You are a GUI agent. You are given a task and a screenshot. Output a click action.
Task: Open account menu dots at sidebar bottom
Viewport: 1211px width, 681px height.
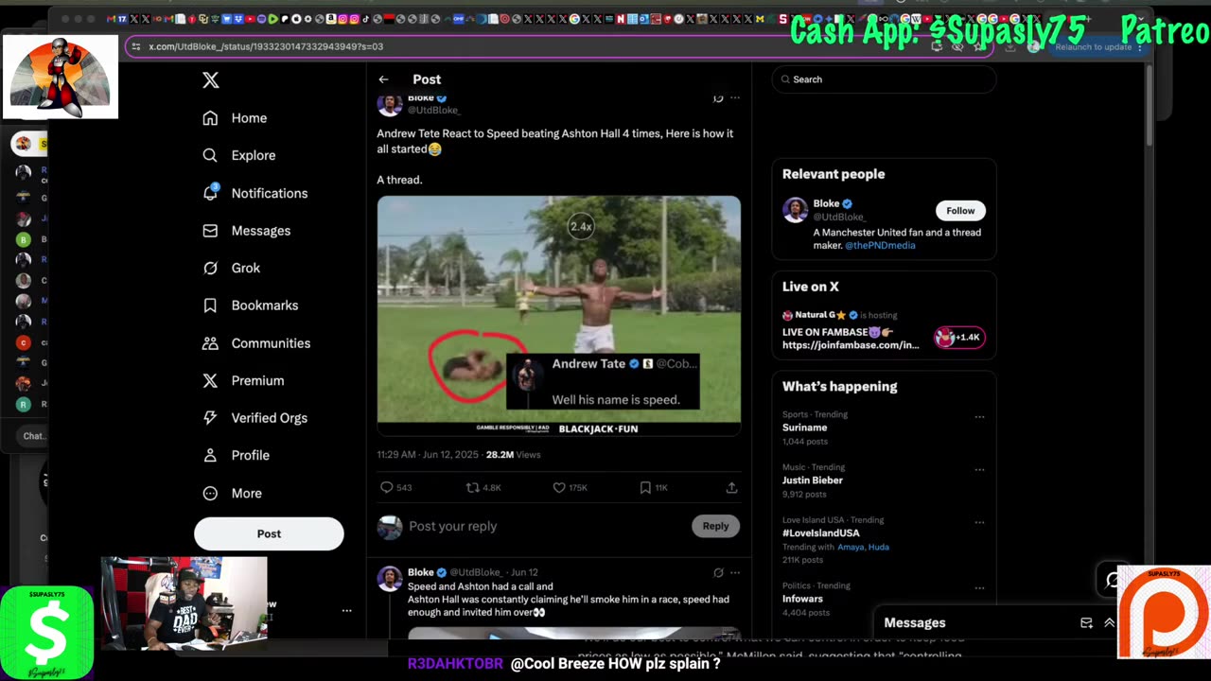(x=346, y=611)
